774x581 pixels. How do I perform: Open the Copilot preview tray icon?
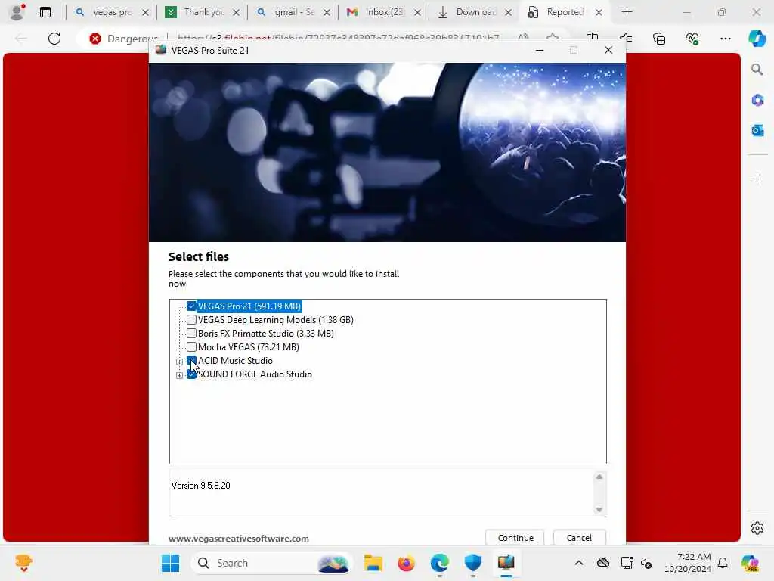pos(750,563)
